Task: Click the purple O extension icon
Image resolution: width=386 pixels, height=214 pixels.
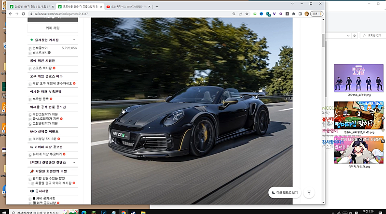Action: (281, 14)
